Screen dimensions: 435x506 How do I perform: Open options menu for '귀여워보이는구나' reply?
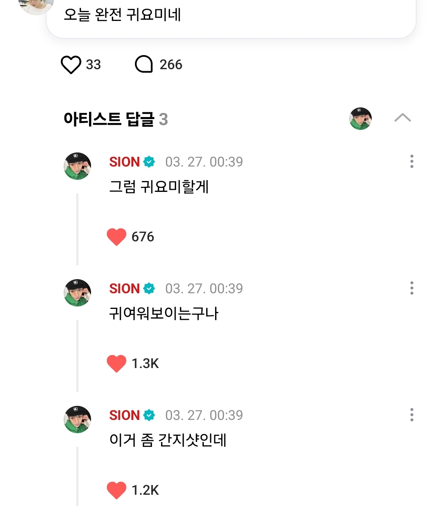coord(411,288)
